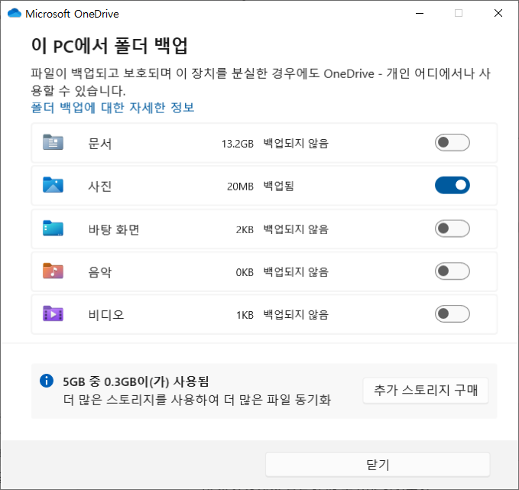The image size is (519, 490).
Task: Switch on the 음악 backup toggle
Action: tap(453, 271)
